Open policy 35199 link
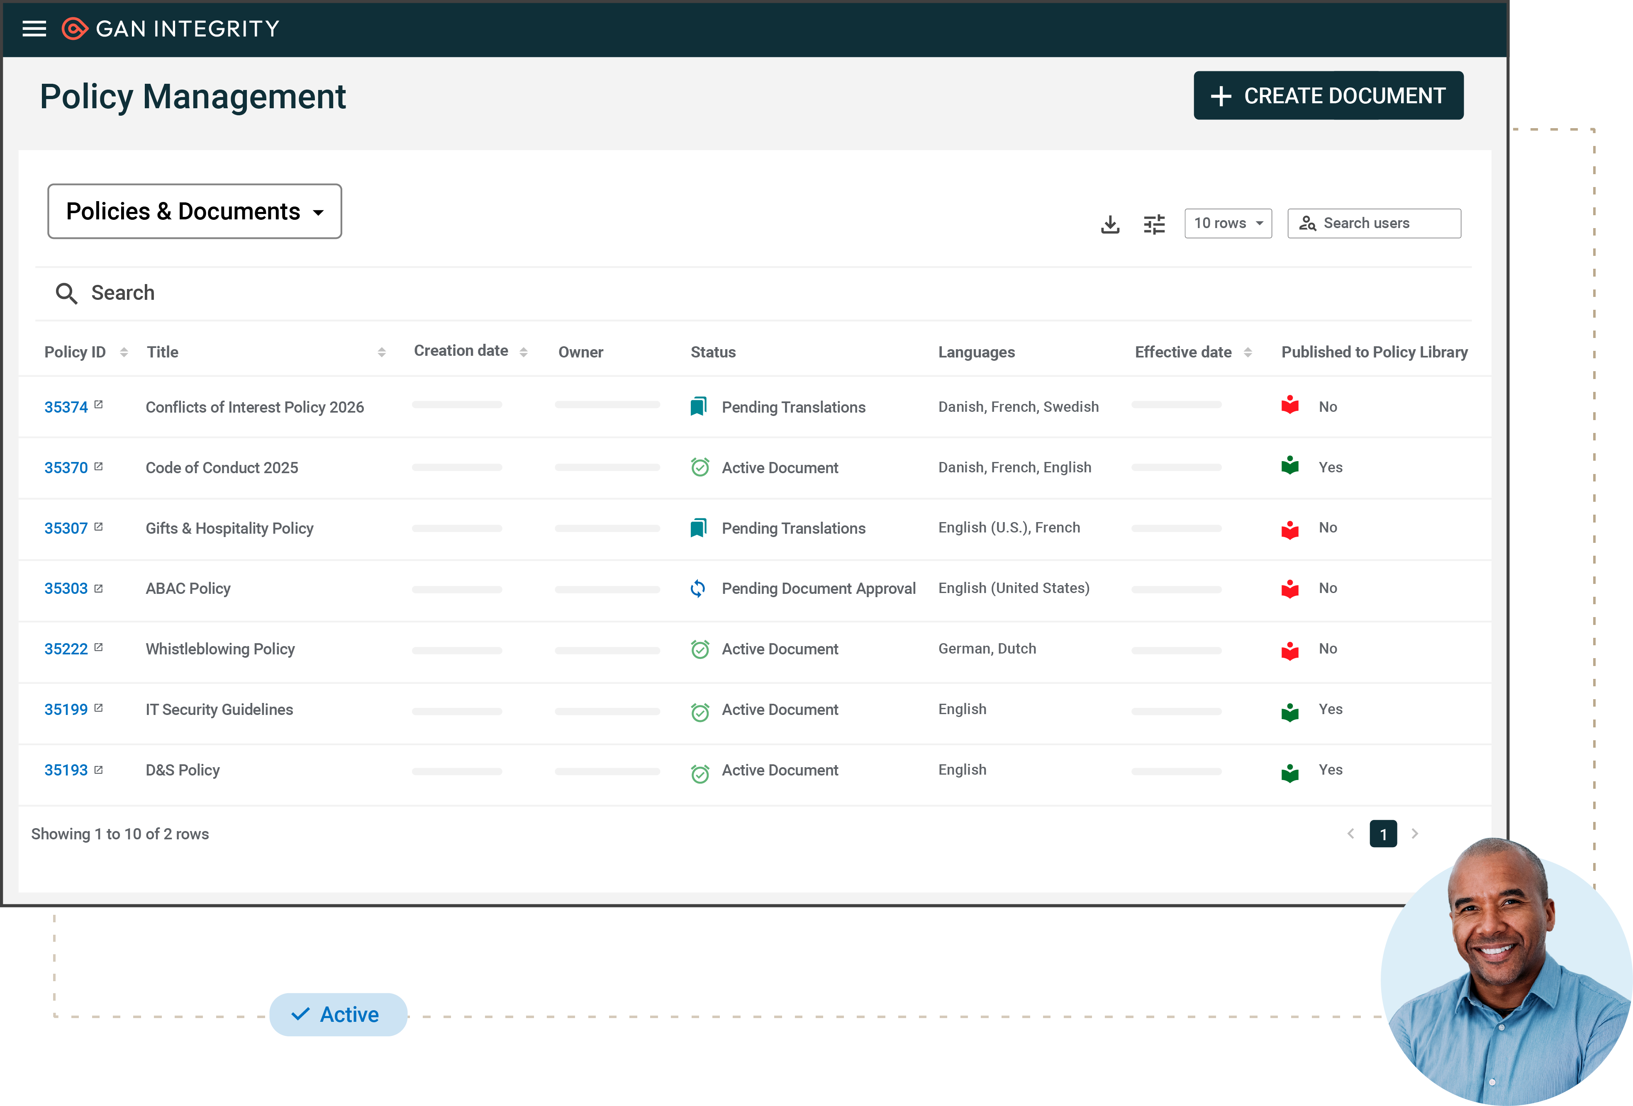 tap(66, 709)
